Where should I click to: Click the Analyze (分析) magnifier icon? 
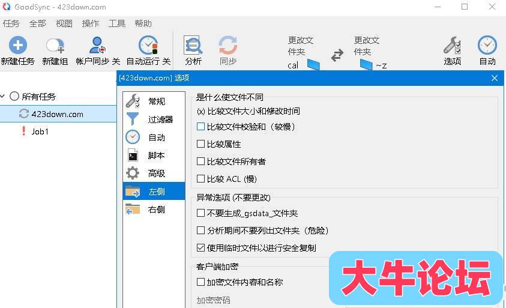pyautogui.click(x=193, y=45)
